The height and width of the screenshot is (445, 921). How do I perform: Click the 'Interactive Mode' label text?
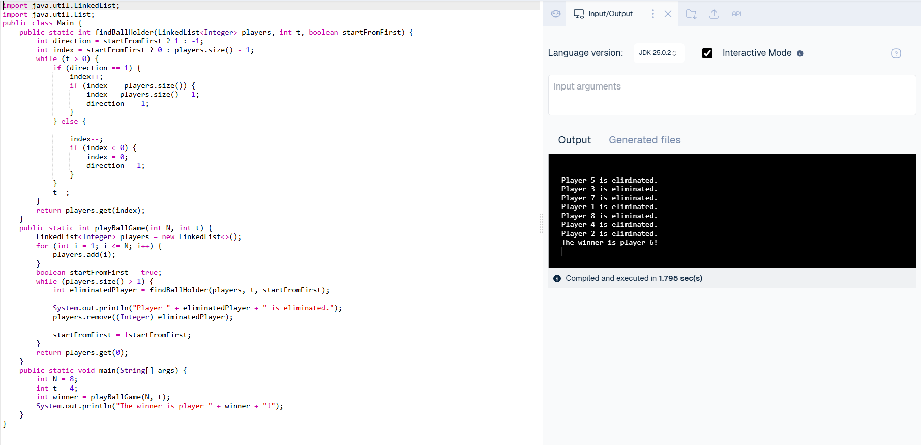pyautogui.click(x=757, y=53)
